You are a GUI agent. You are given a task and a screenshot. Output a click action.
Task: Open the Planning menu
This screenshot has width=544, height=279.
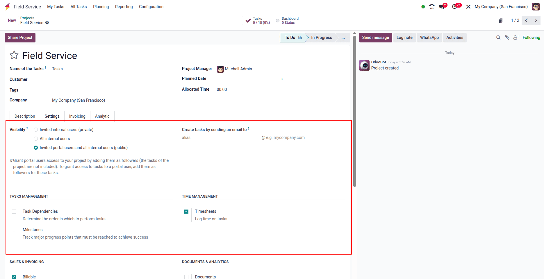101,7
